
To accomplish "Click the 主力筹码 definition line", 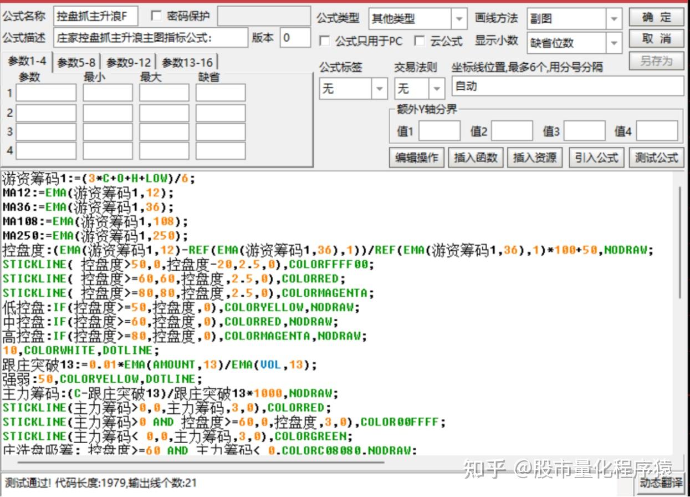I will [171, 394].
